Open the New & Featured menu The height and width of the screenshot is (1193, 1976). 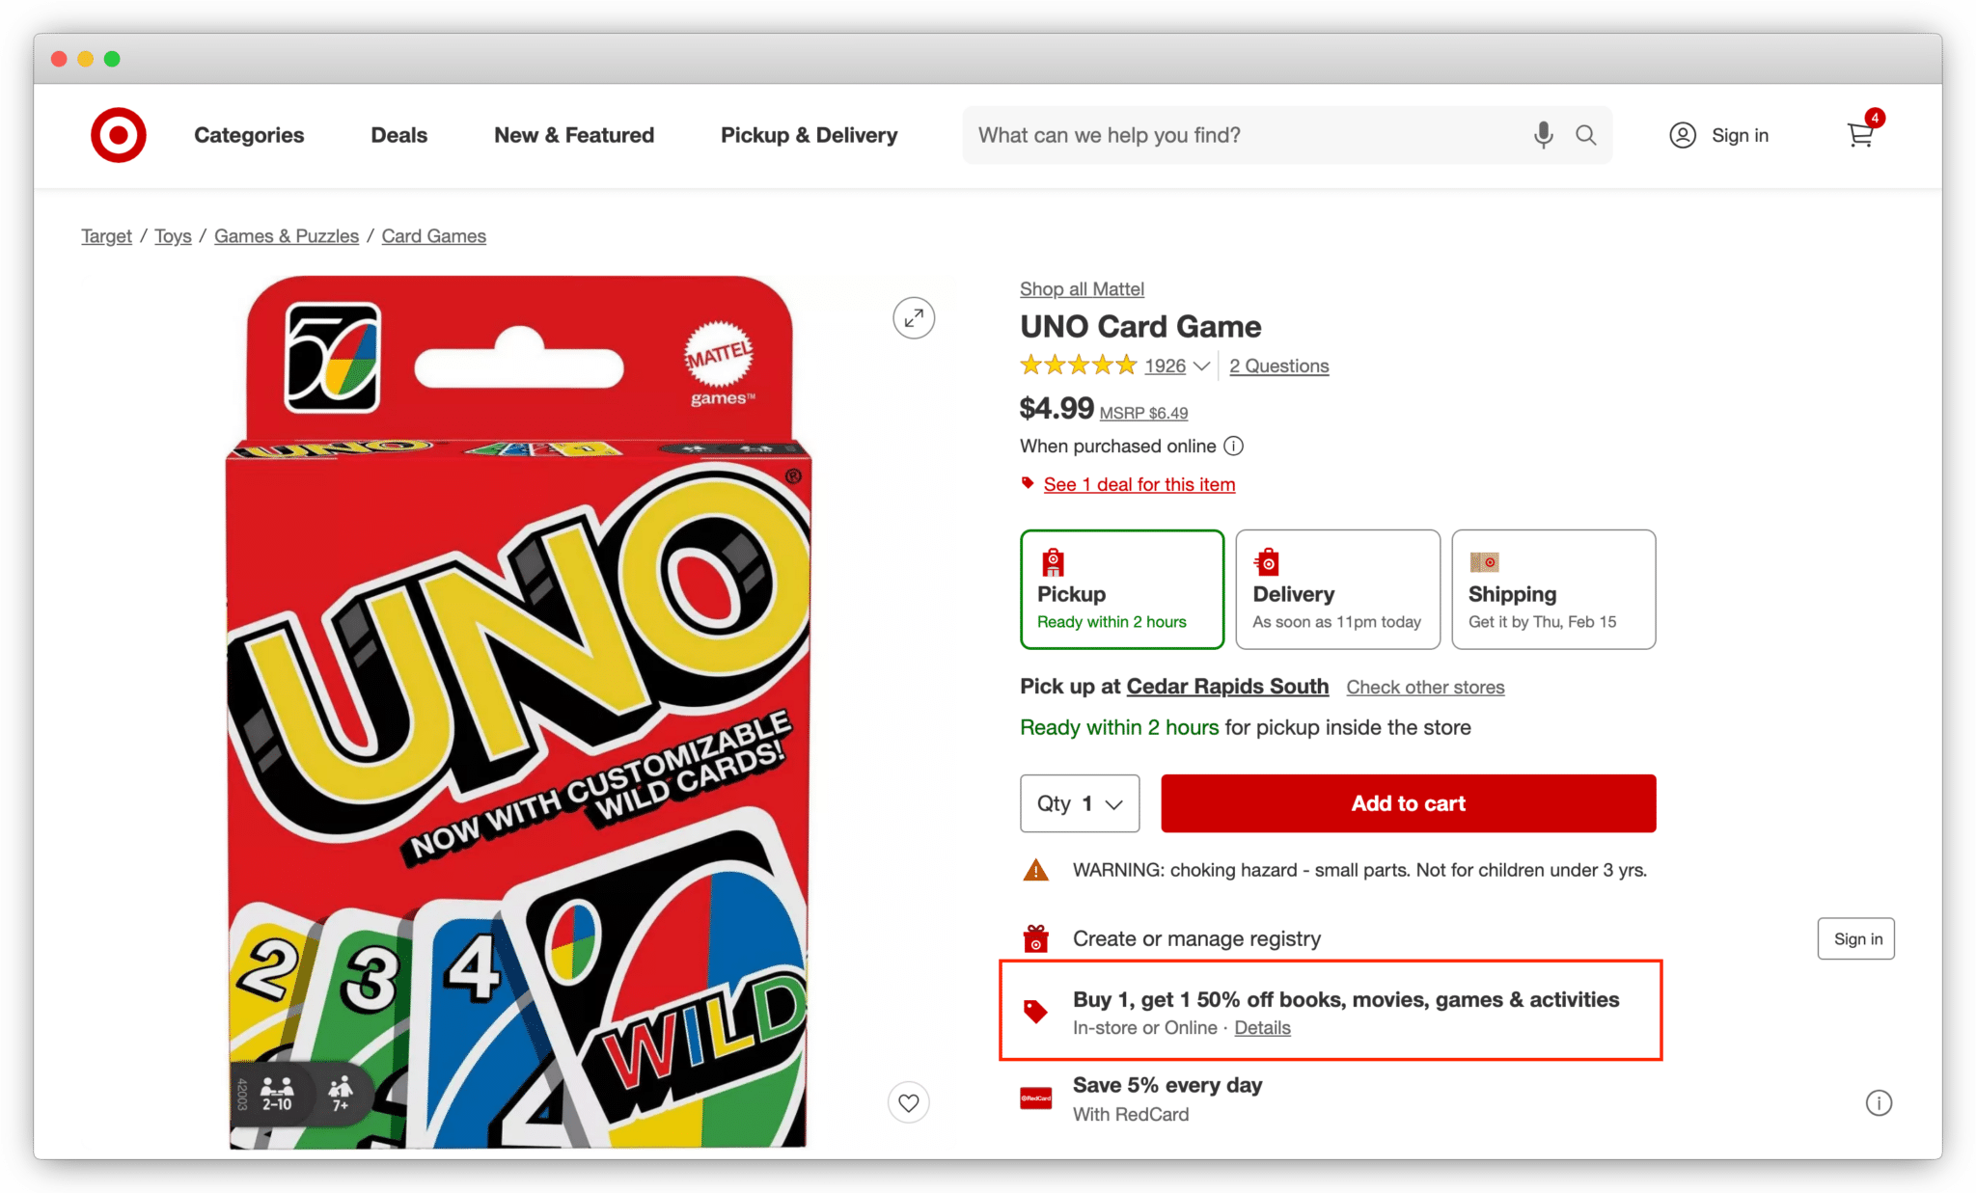tap(574, 135)
